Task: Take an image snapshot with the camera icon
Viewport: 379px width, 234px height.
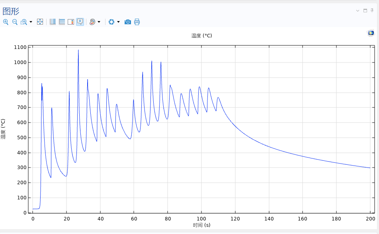Action: point(128,22)
